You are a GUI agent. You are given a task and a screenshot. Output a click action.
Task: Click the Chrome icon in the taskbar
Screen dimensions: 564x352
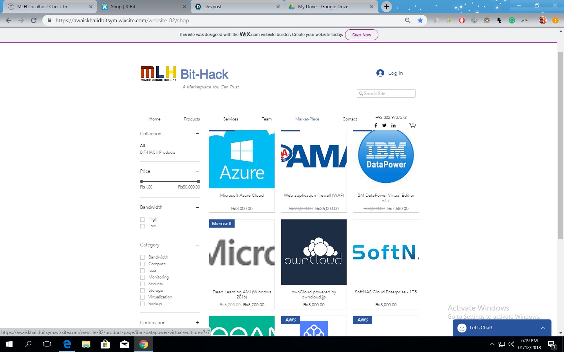tap(144, 344)
